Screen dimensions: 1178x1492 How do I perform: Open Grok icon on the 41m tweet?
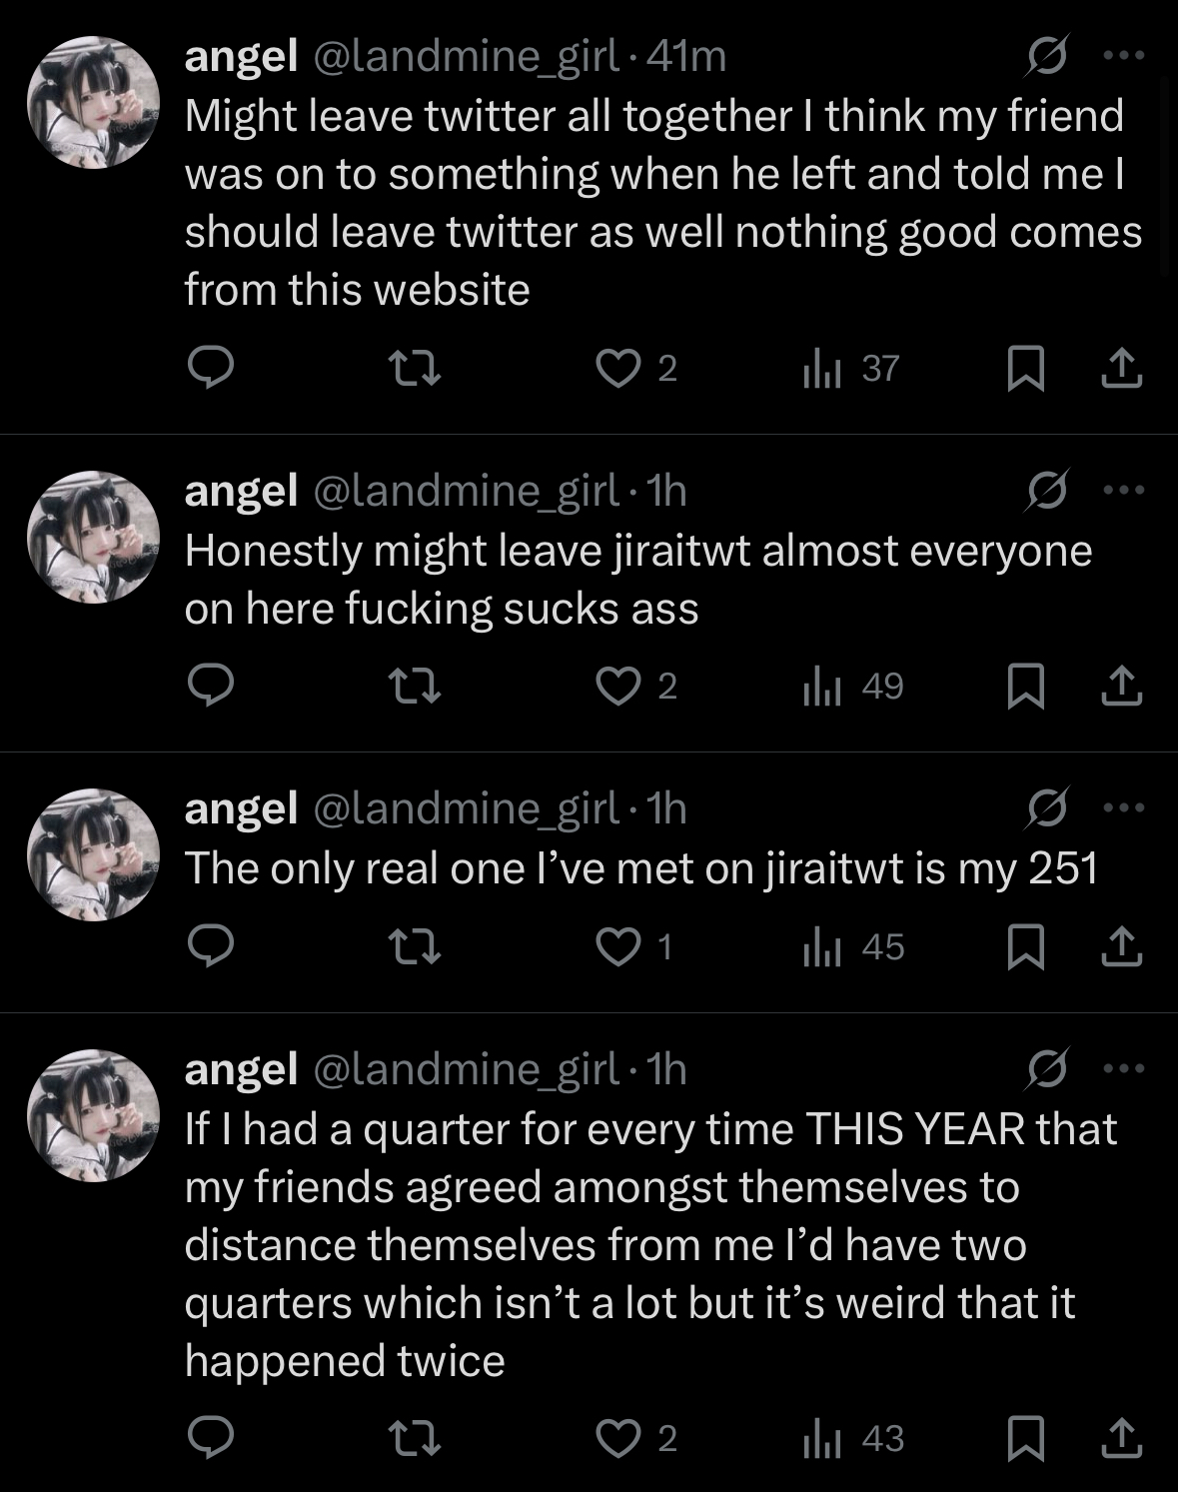pyautogui.click(x=1047, y=55)
